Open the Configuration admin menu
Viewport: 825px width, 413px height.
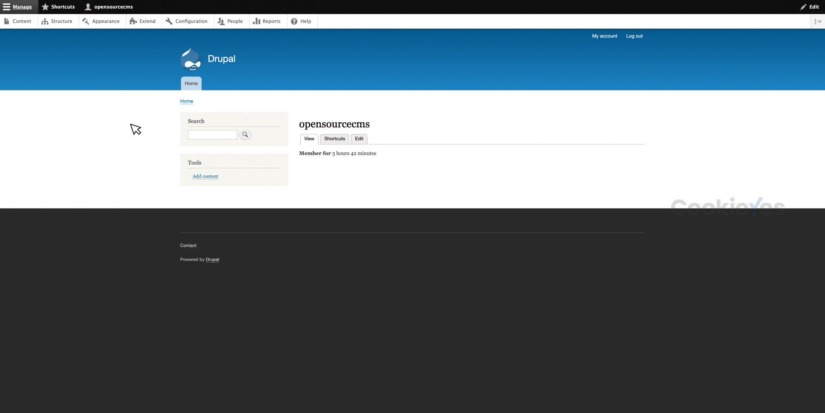pyautogui.click(x=187, y=21)
